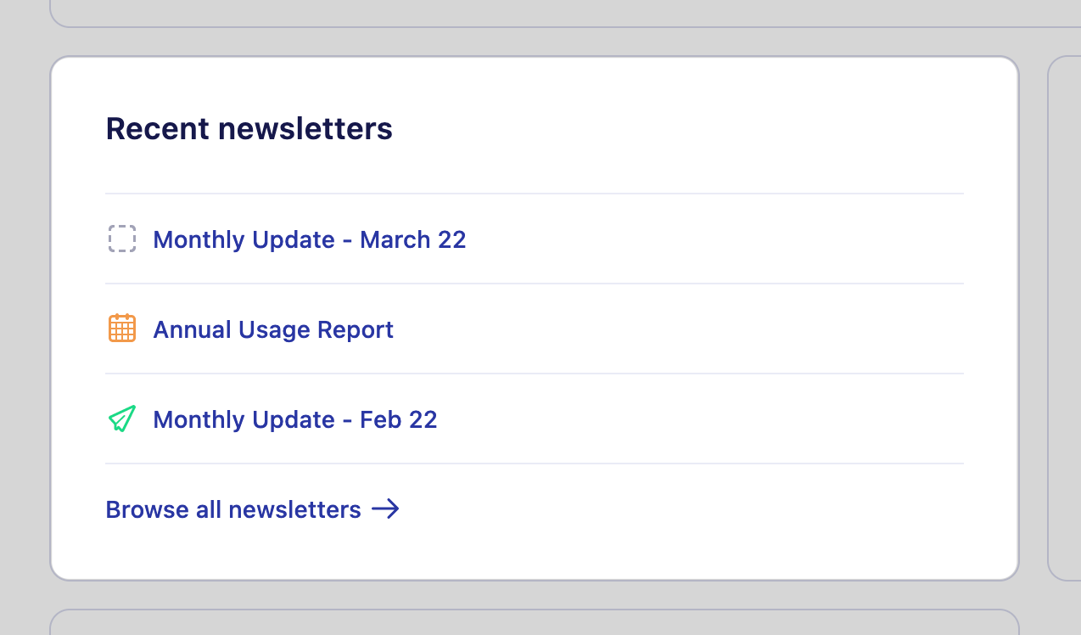Click the partially visible card at the top
Image resolution: width=1081 pixels, height=635 pixels.
click(535, 12)
